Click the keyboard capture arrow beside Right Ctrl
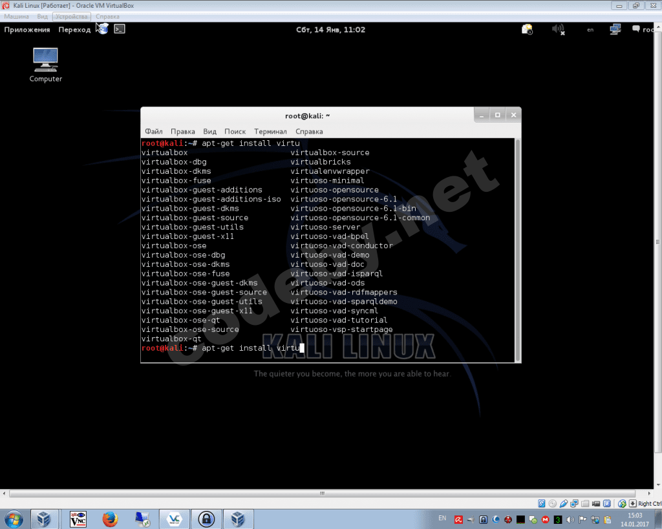This screenshot has height=529, width=662. click(633, 503)
